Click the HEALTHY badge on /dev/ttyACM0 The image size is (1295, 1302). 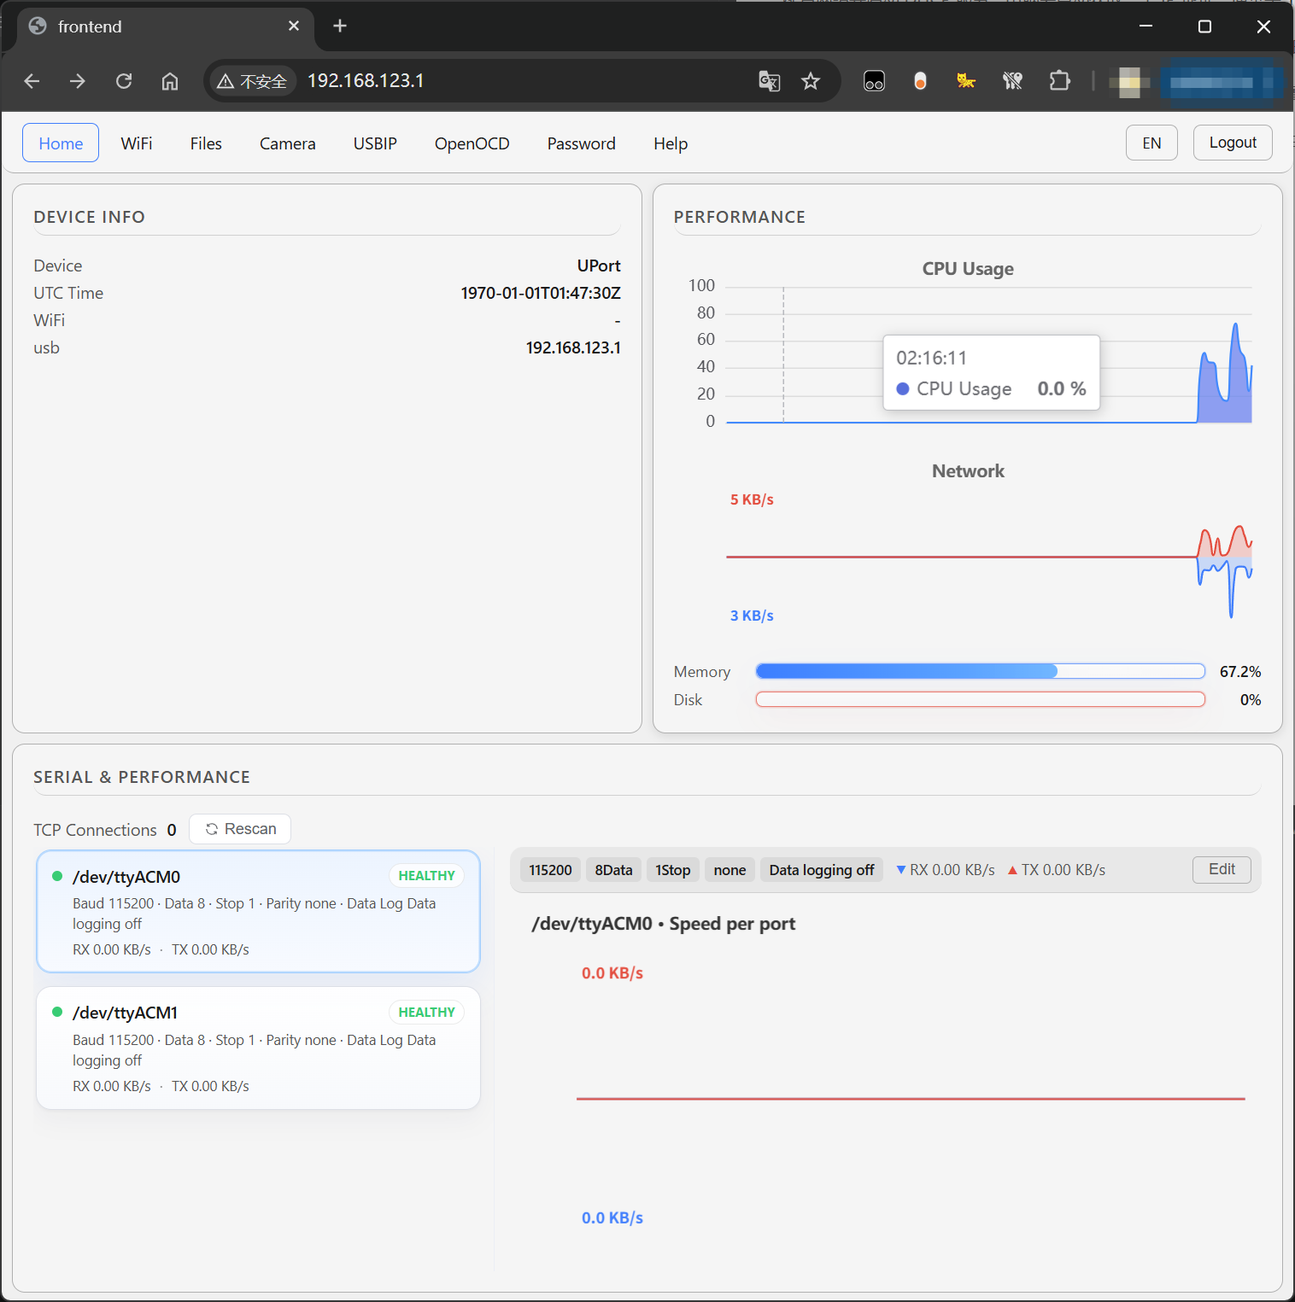(x=426, y=876)
